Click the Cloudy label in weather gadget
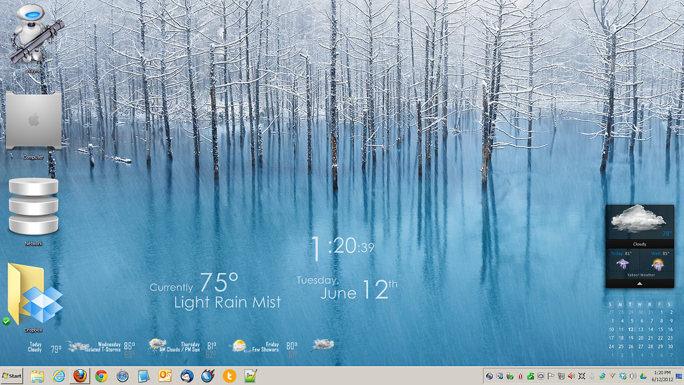 [x=639, y=244]
